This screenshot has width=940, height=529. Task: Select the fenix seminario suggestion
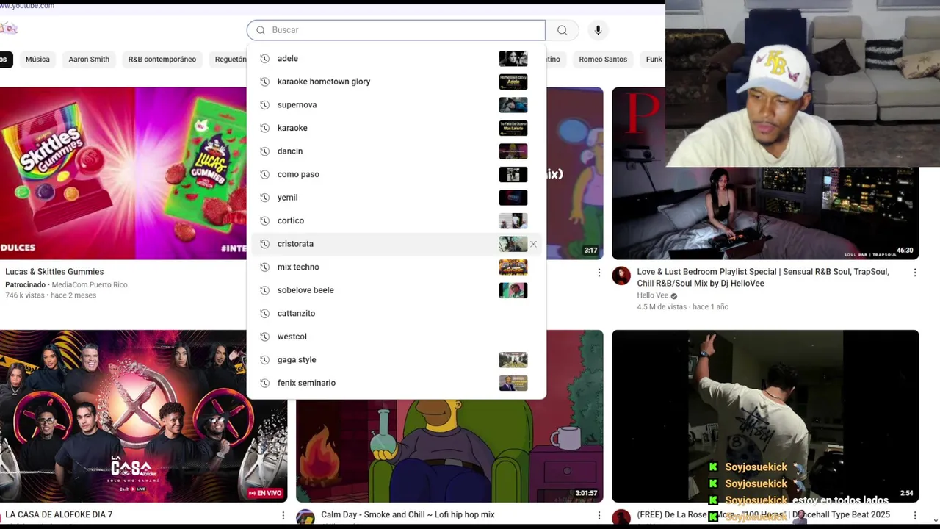pyautogui.click(x=396, y=383)
